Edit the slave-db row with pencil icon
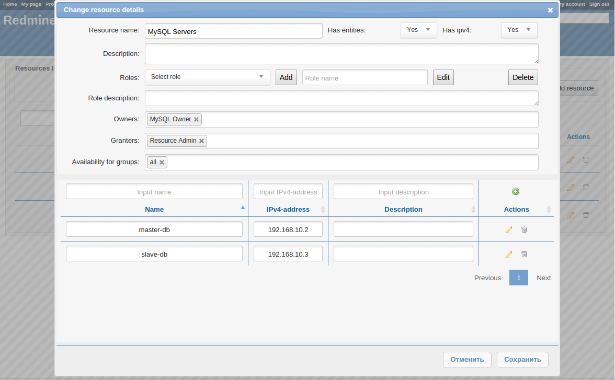Viewport: 615px width, 380px height. tap(509, 254)
